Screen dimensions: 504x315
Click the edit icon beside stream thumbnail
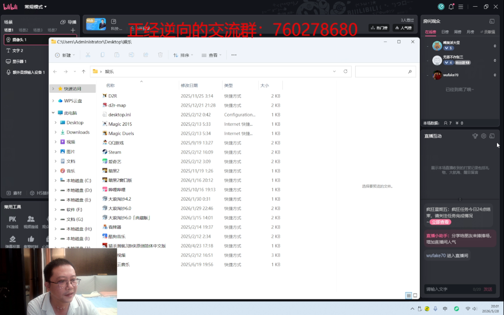click(114, 21)
